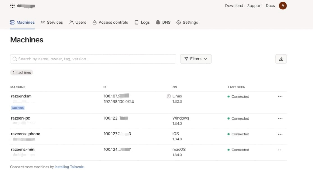Click the macOS OS label
This screenshot has height=177, width=313.
pyautogui.click(x=179, y=149)
